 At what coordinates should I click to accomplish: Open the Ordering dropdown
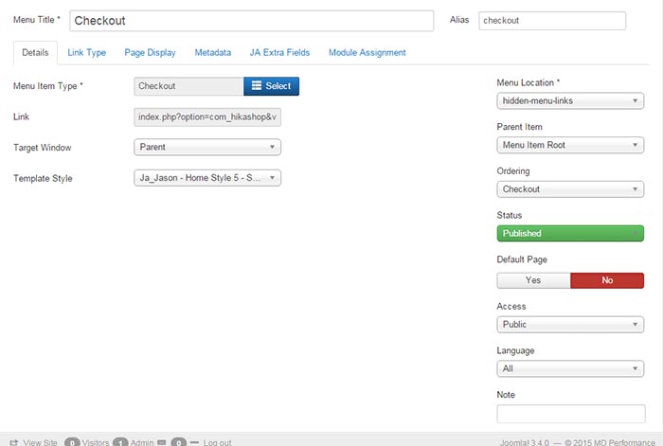[570, 189]
